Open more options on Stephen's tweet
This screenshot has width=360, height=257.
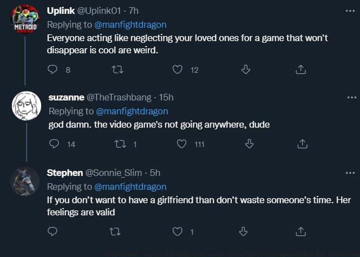[351, 173]
